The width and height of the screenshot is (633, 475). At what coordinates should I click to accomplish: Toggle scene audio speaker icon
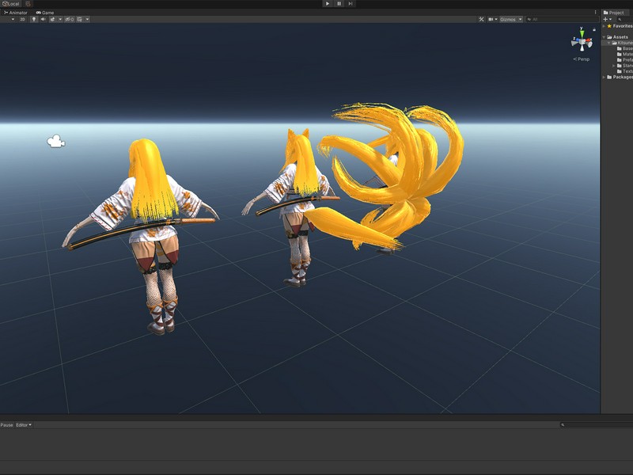click(x=44, y=19)
